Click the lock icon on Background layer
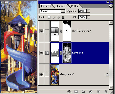Viewport: 115px width, 94px height. click(x=107, y=75)
